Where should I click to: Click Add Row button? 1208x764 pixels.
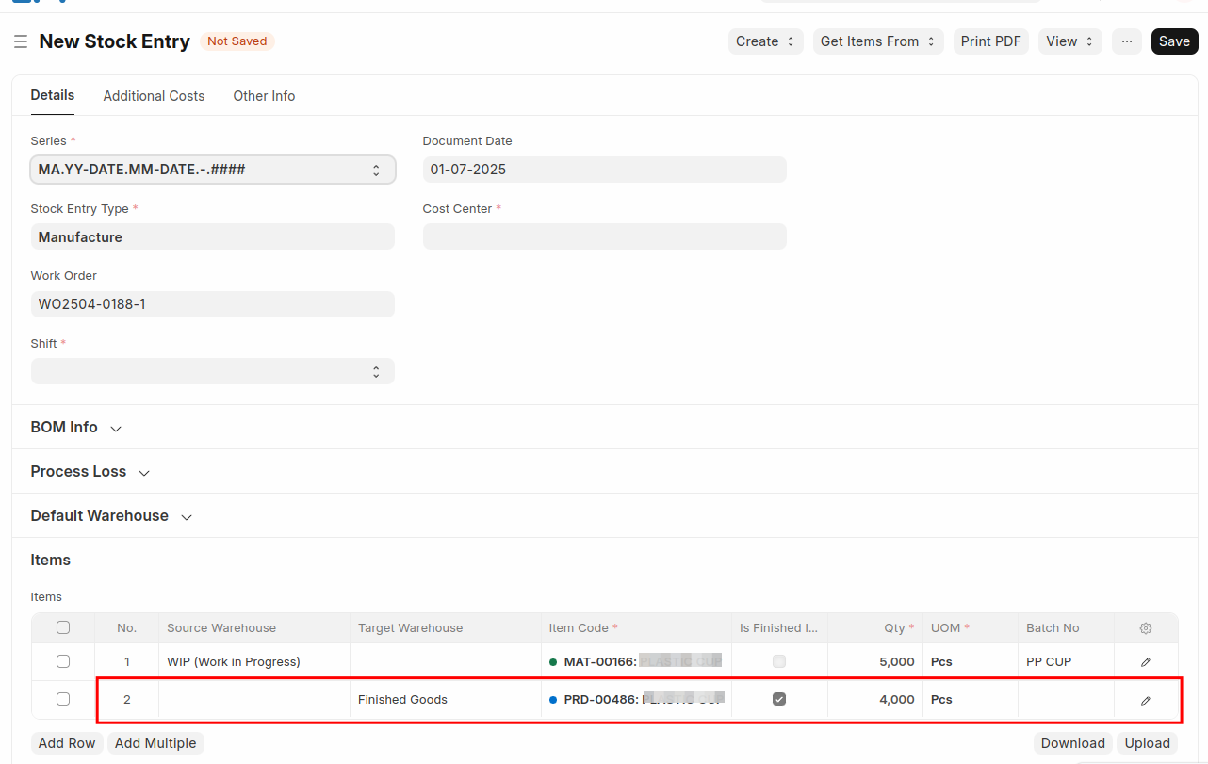tap(67, 743)
